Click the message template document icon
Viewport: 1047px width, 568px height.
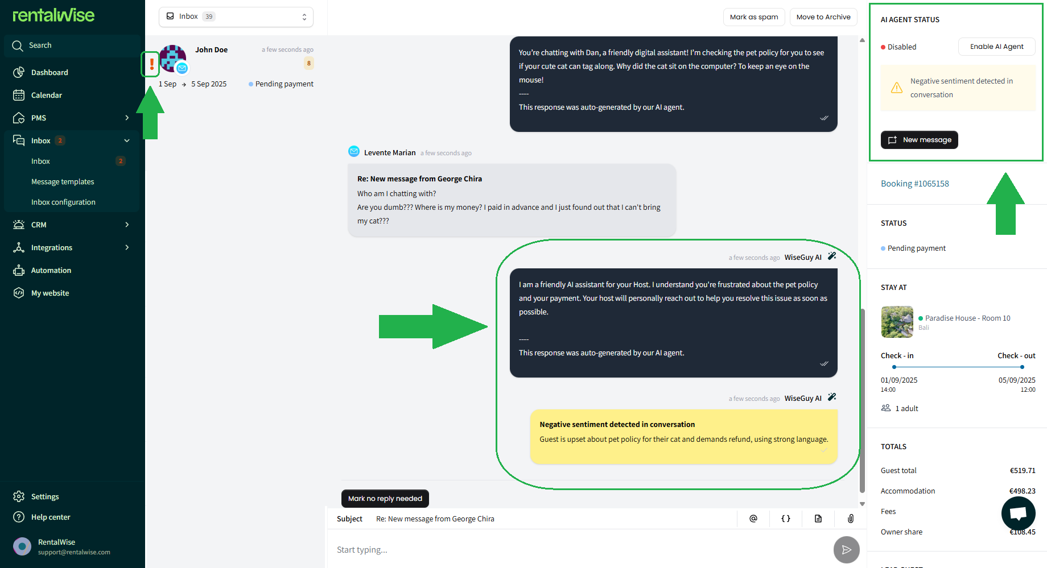(x=818, y=519)
